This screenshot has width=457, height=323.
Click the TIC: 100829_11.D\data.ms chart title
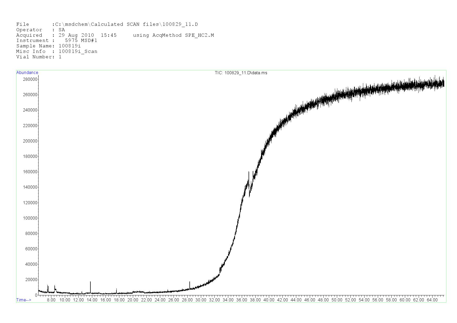[241, 73]
